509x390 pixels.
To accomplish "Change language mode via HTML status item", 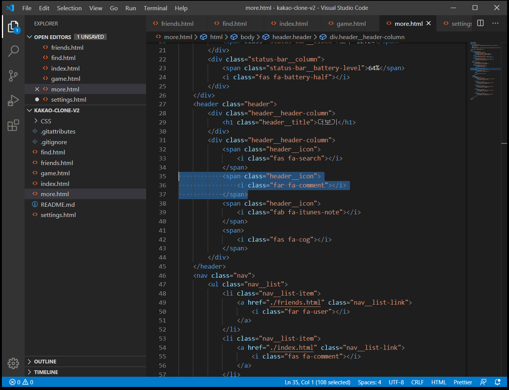I will click(438, 382).
